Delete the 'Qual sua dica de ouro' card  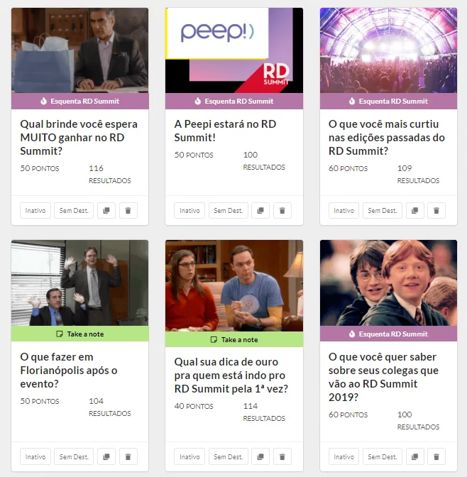pos(282,456)
